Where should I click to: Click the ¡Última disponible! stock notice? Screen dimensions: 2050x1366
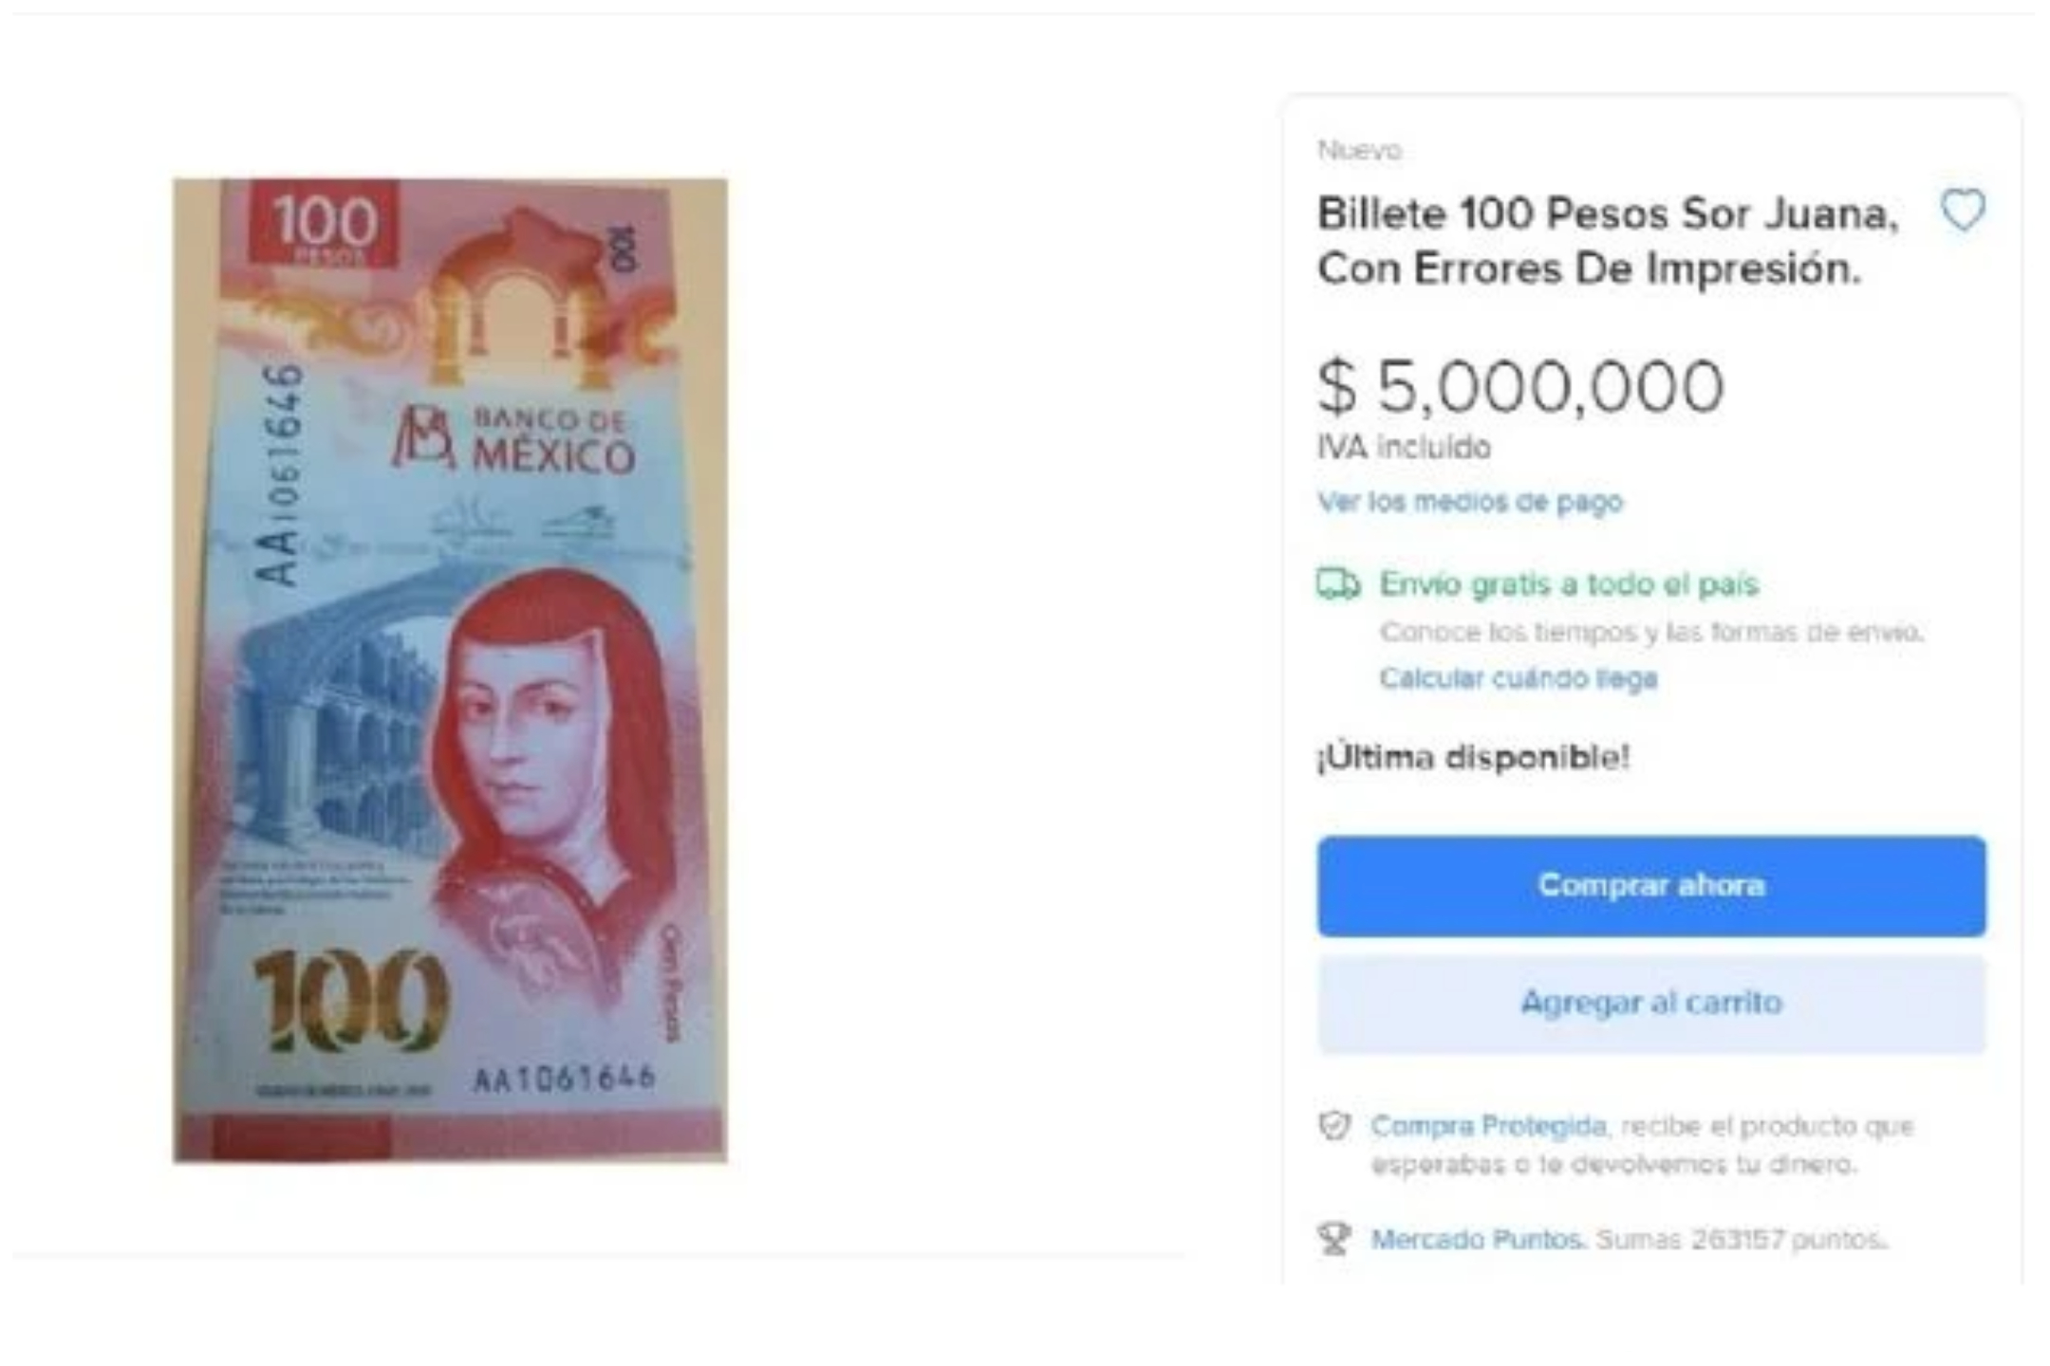(x=1473, y=757)
